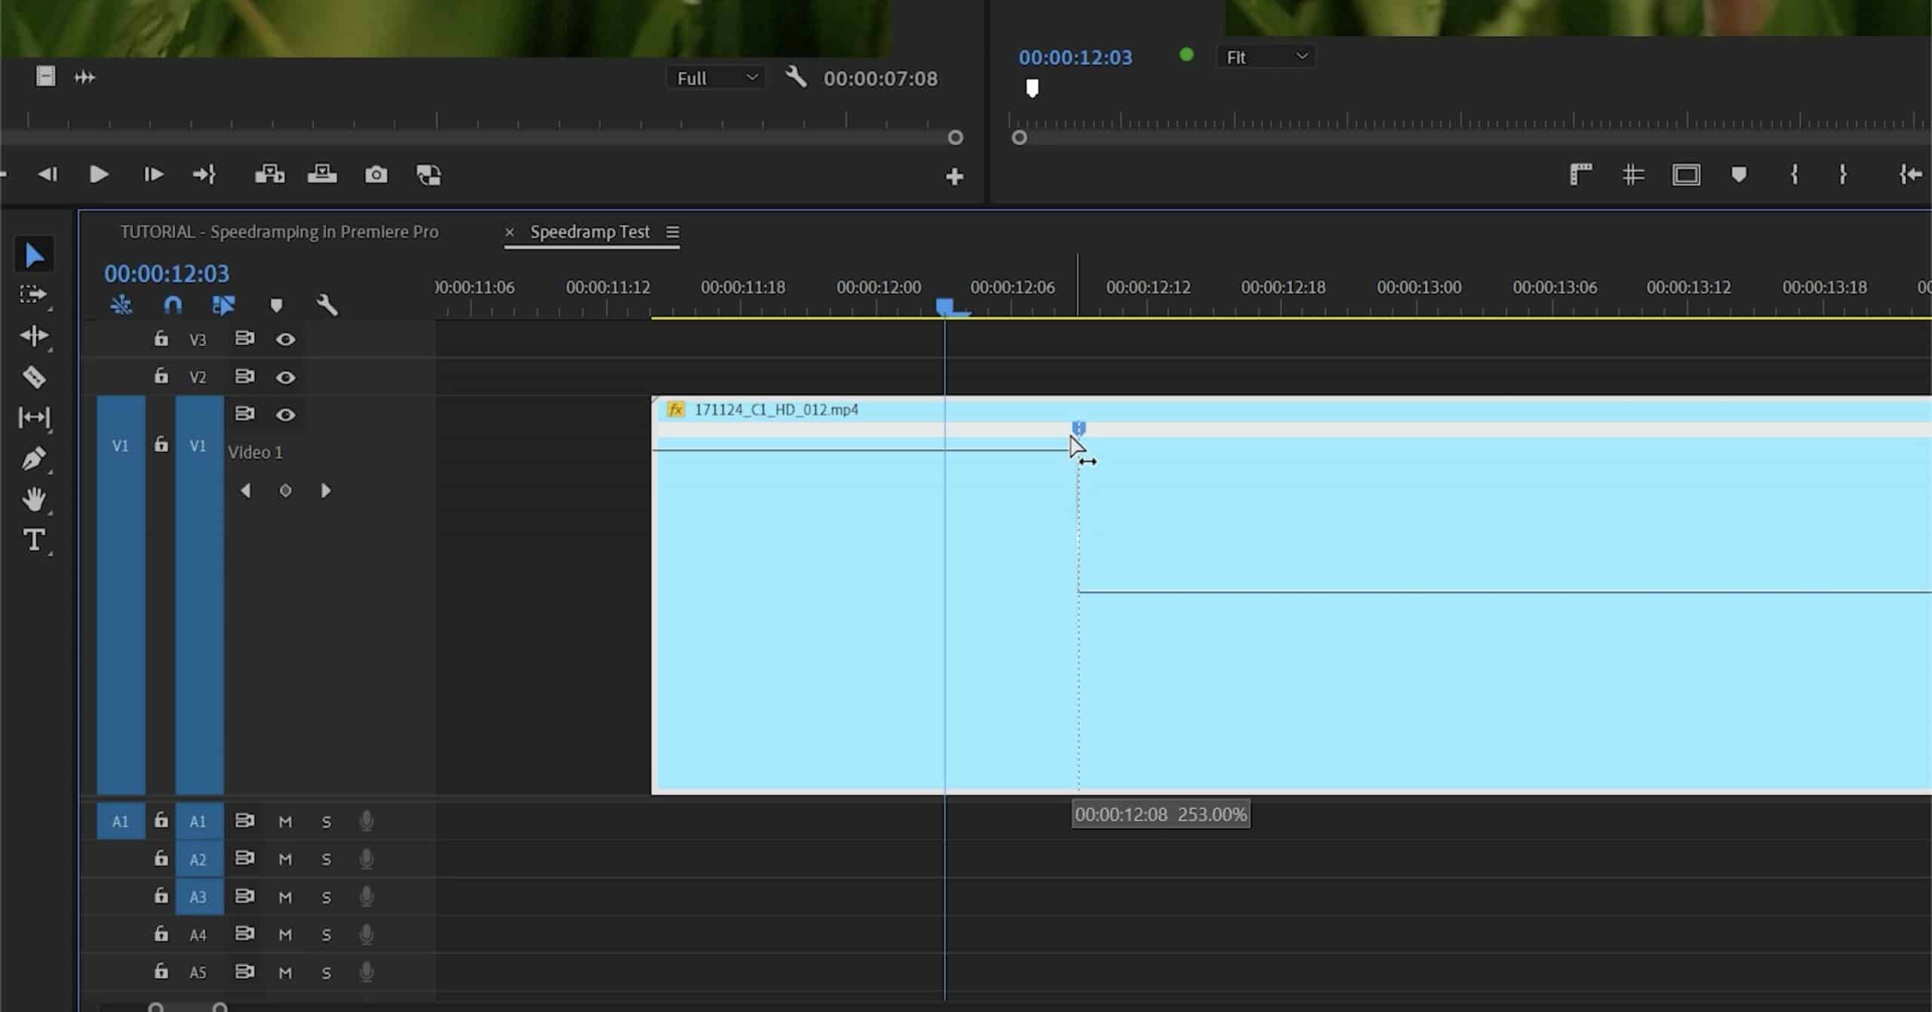Toggle V1 track lock
This screenshot has height=1012, width=1932.
tap(161, 444)
